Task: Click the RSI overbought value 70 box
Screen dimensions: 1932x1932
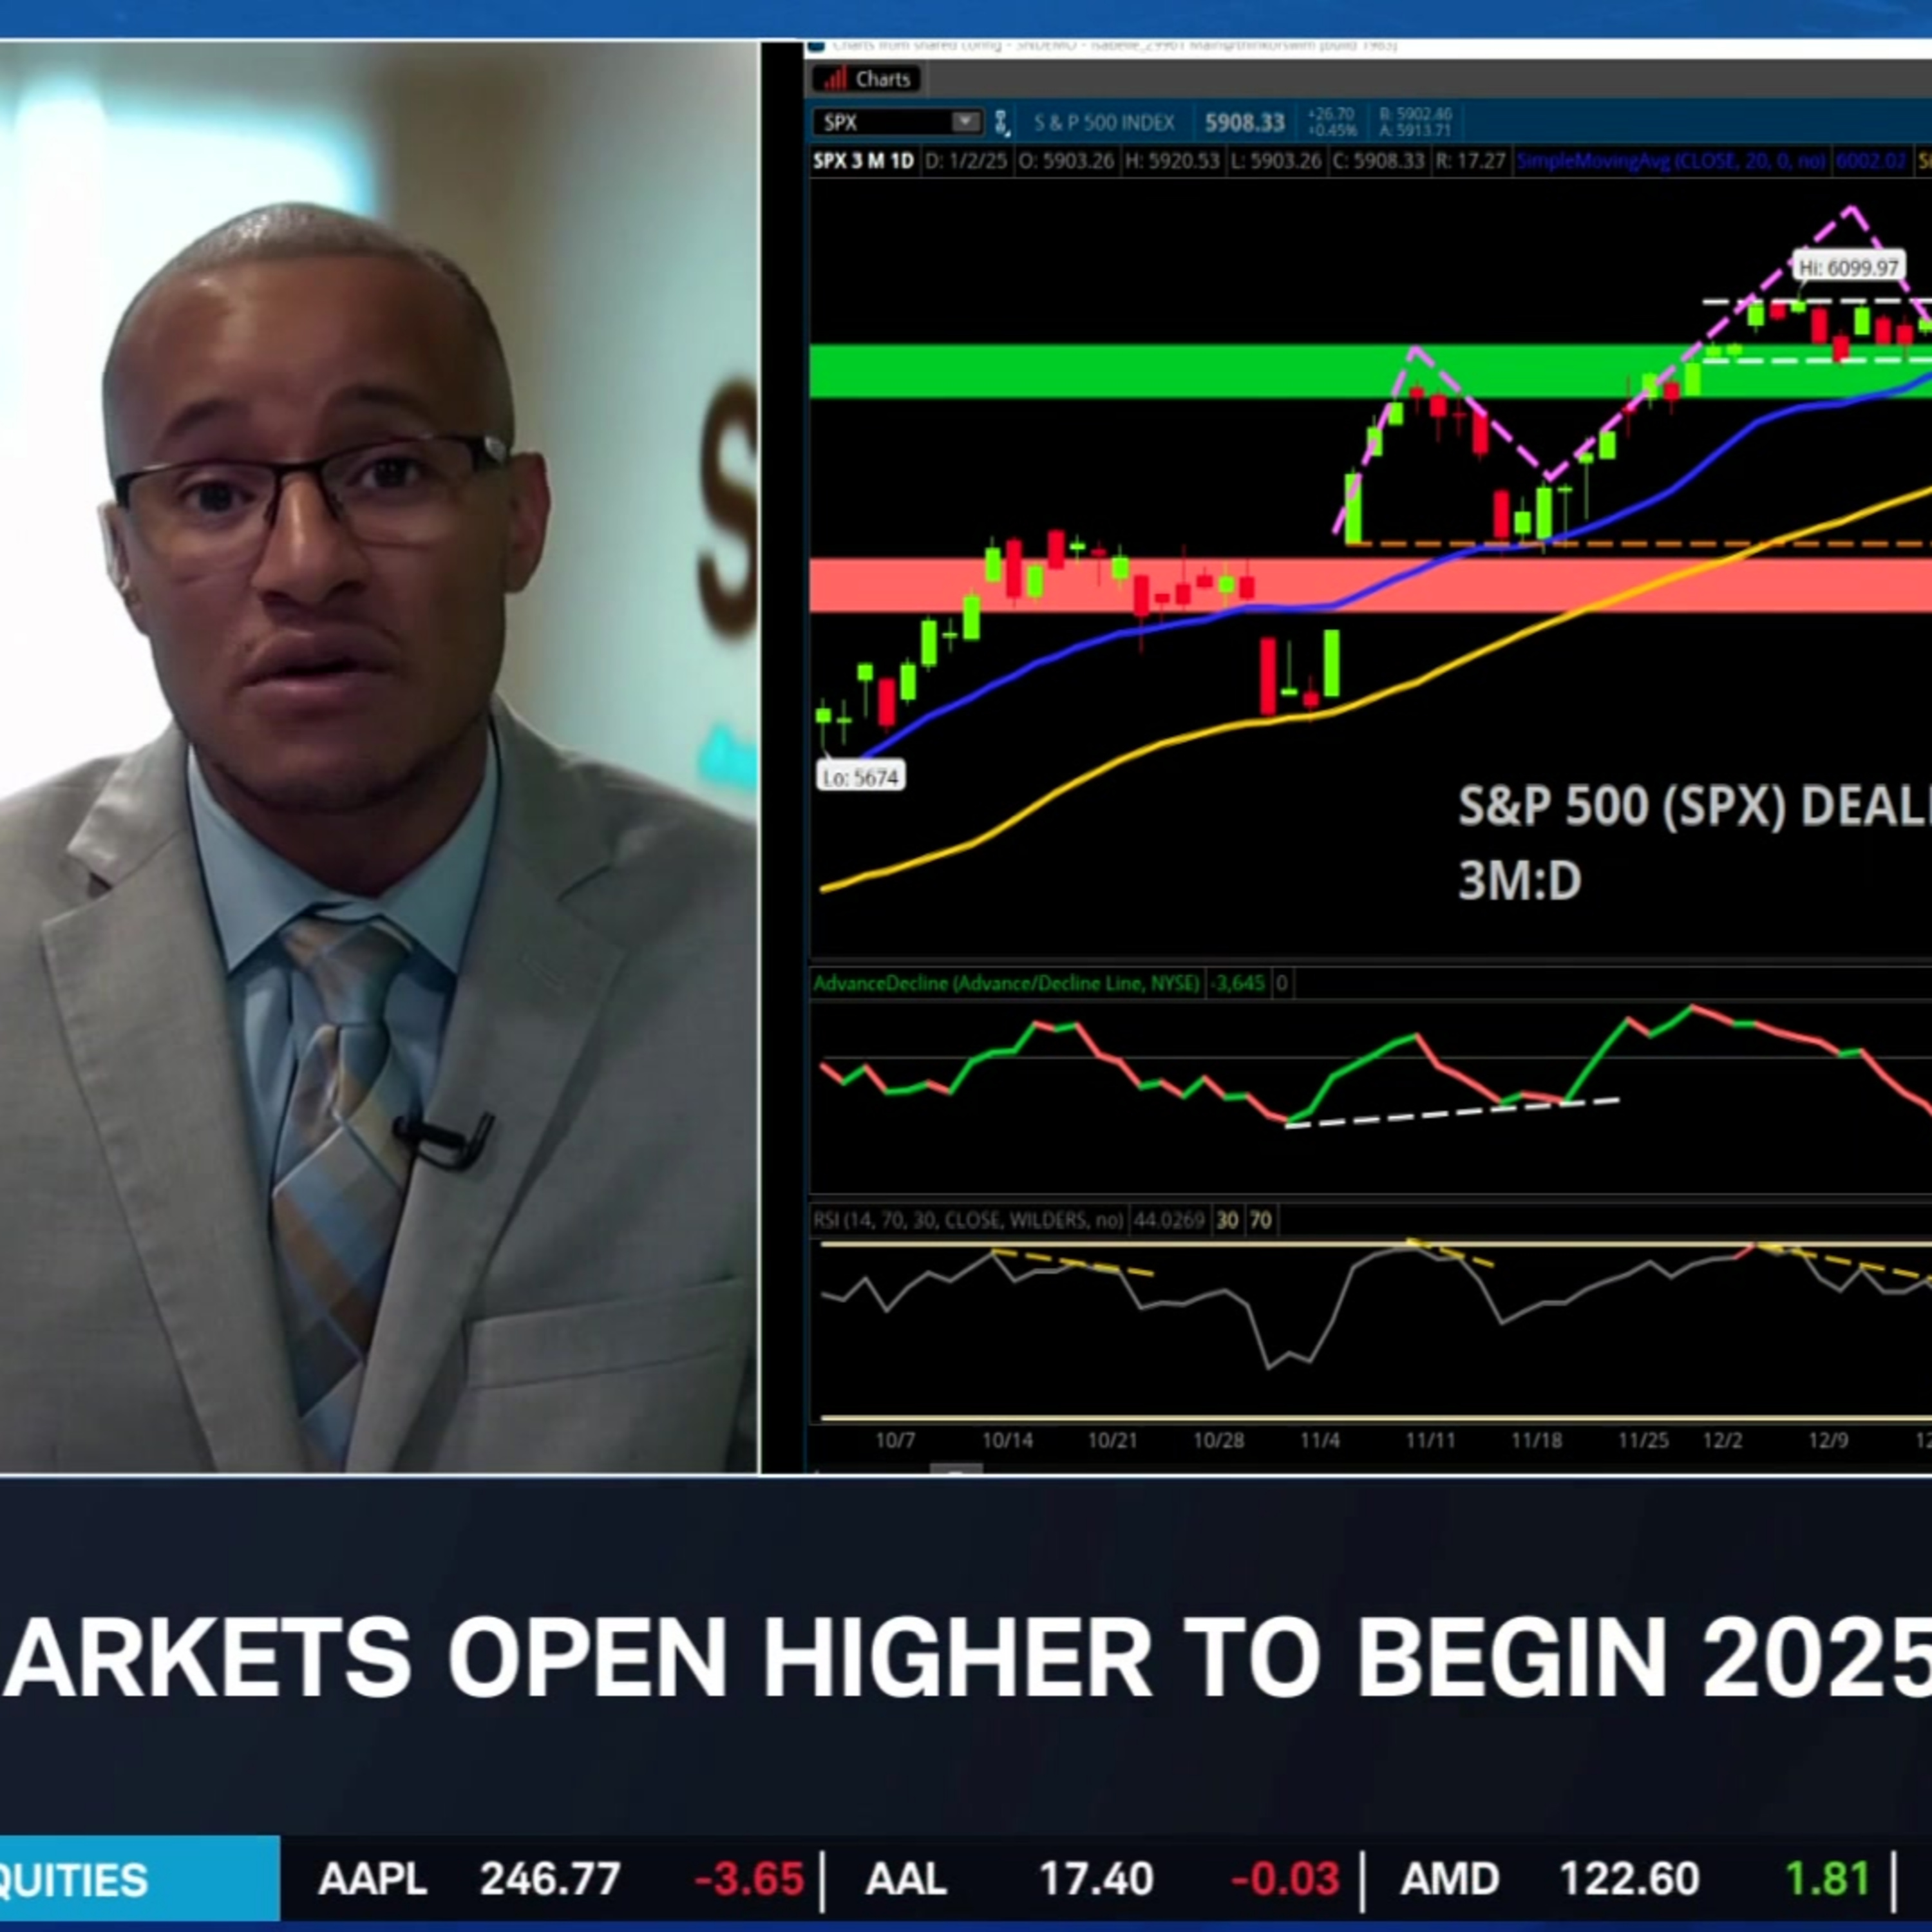Action: 1261,1220
